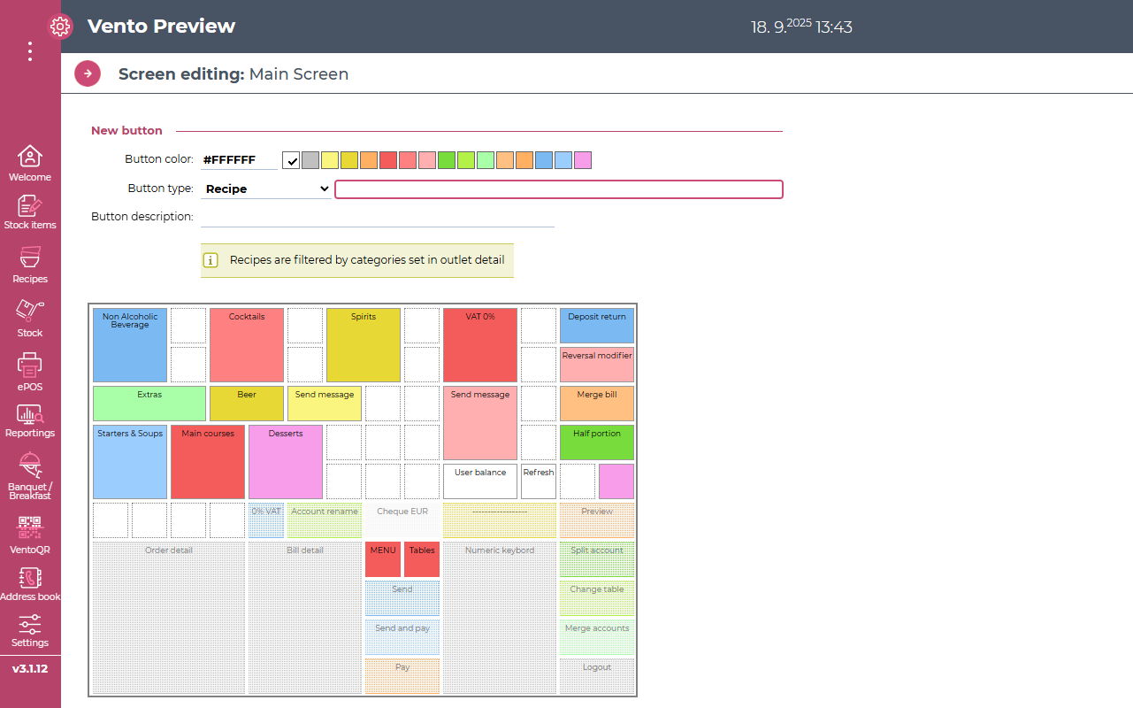1133x708 pixels.
Task: Click the recipe search field beside Button type
Action: pos(558,189)
